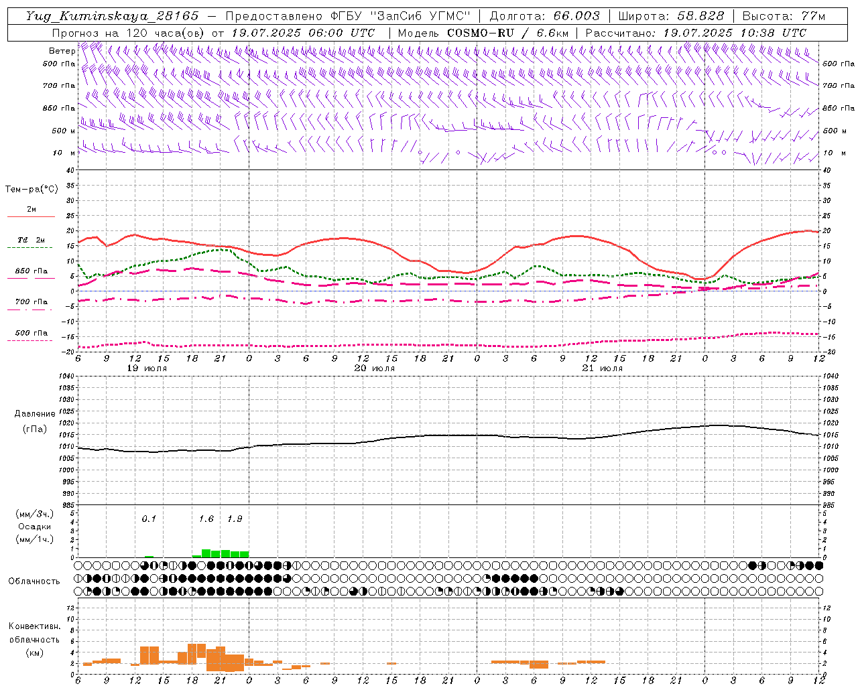Click the '(гПа)' unit under Давление

[35, 429]
